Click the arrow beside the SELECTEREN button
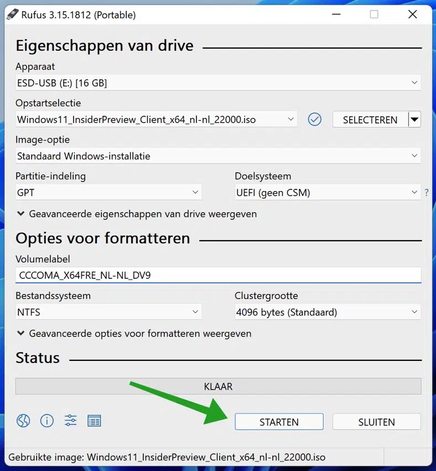 (414, 120)
